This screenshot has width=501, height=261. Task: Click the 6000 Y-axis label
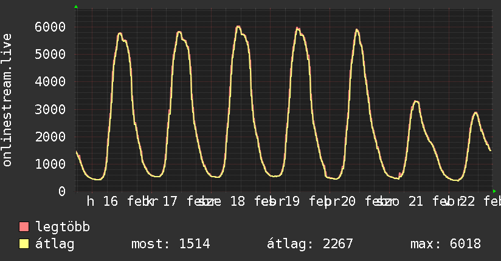coord(50,27)
